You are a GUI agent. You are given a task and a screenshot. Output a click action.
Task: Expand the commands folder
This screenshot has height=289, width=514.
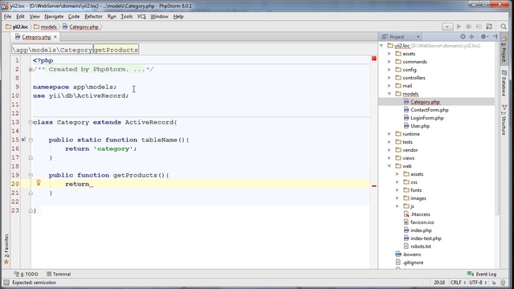pyautogui.click(x=390, y=62)
